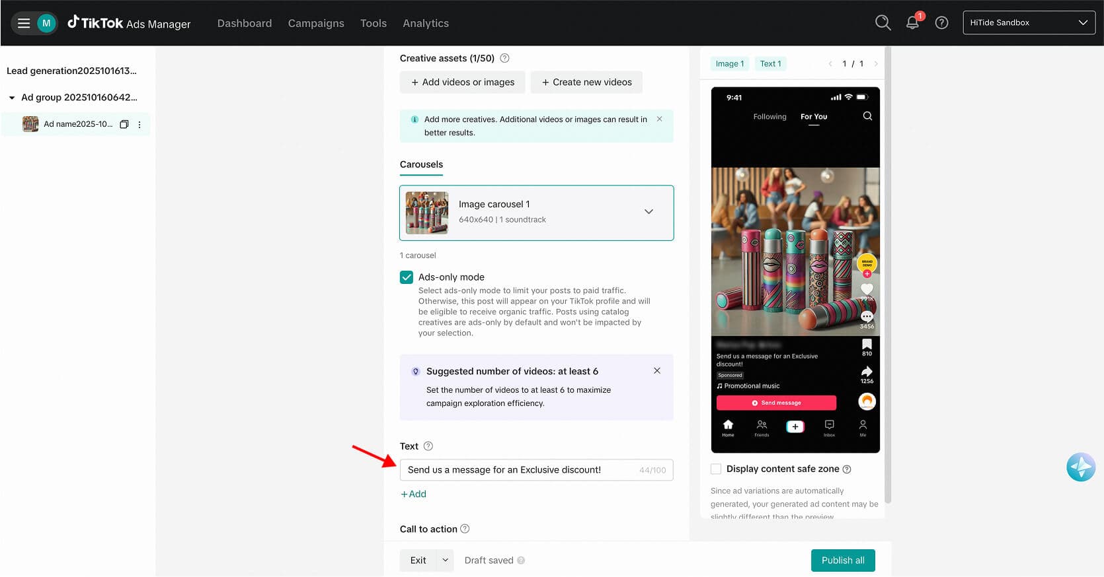The image size is (1104, 577).
Task: Click the search magnifier icon in header
Action: click(883, 23)
